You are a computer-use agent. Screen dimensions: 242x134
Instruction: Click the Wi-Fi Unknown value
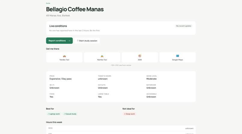54,88
